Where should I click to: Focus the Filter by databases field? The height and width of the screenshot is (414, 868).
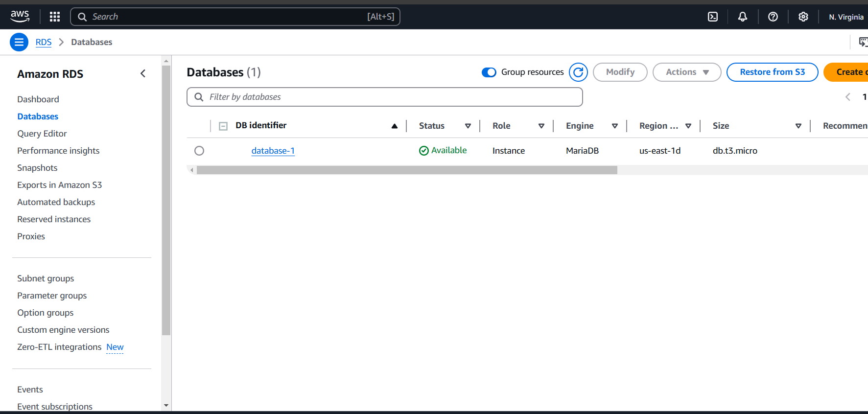385,97
